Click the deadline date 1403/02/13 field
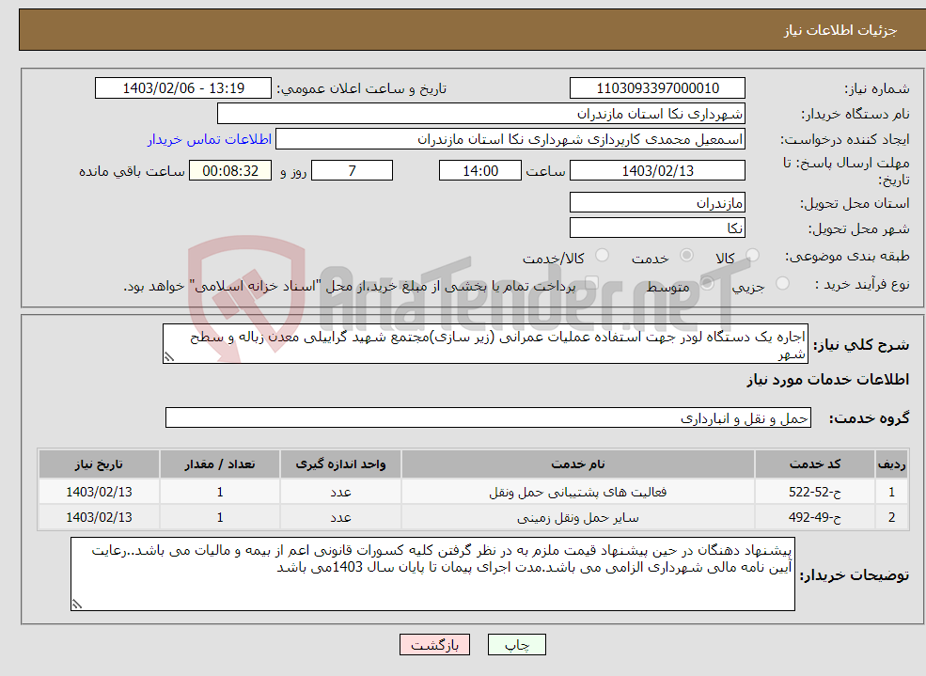926x676 pixels. 657,170
